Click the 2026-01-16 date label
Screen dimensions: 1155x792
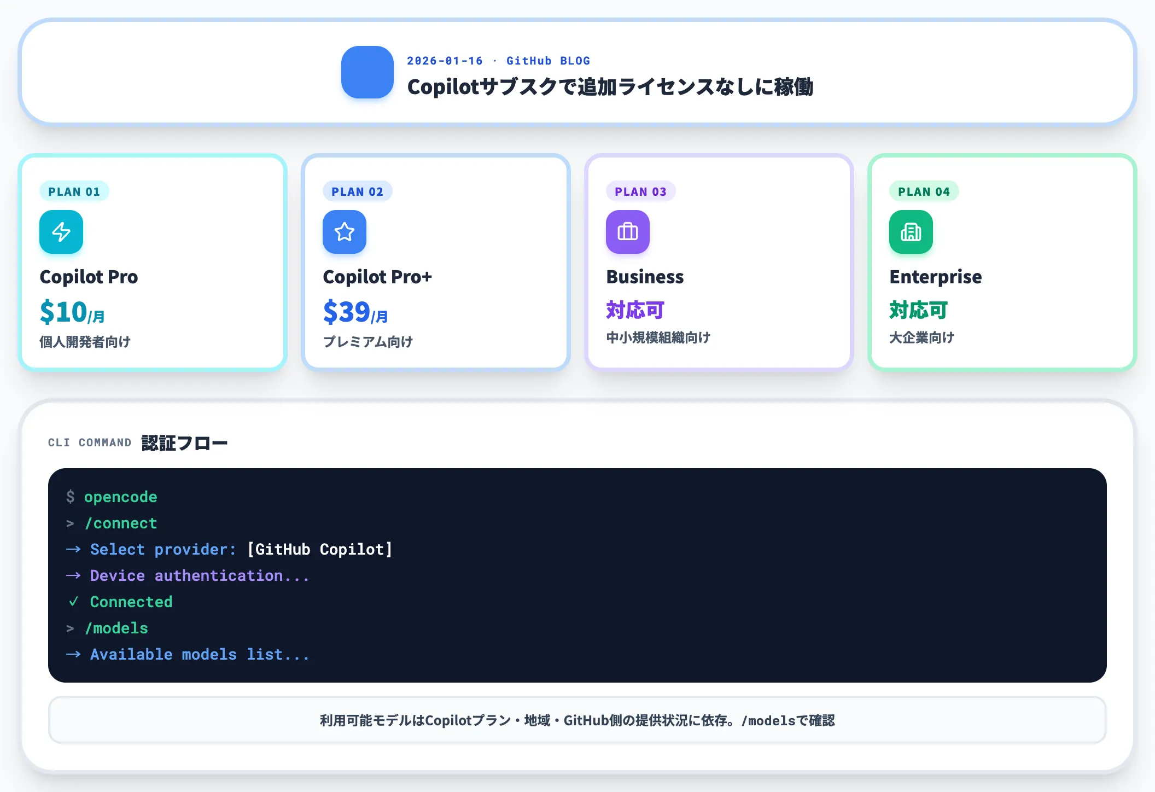click(x=445, y=61)
